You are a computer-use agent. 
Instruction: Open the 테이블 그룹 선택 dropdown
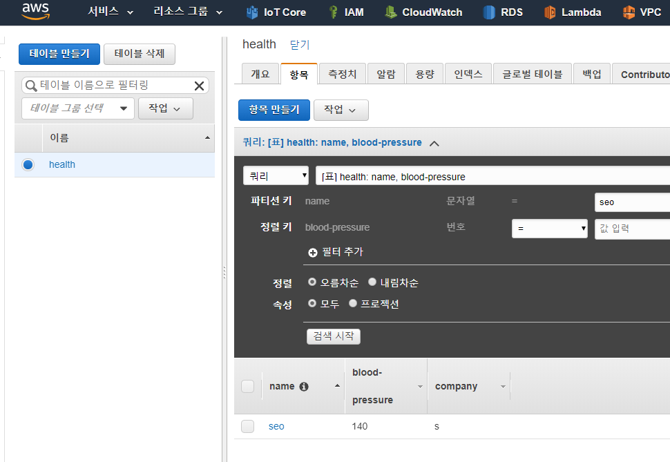click(x=78, y=108)
